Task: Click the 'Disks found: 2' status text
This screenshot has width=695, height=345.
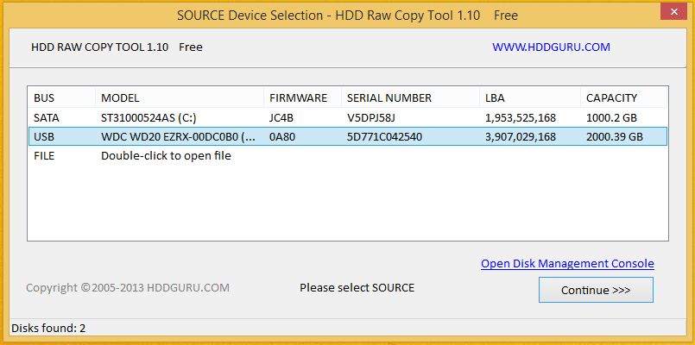Action: (x=48, y=328)
